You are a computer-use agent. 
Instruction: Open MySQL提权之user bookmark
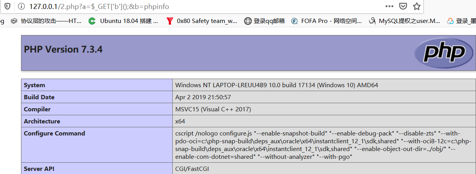pyautogui.click(x=404, y=21)
